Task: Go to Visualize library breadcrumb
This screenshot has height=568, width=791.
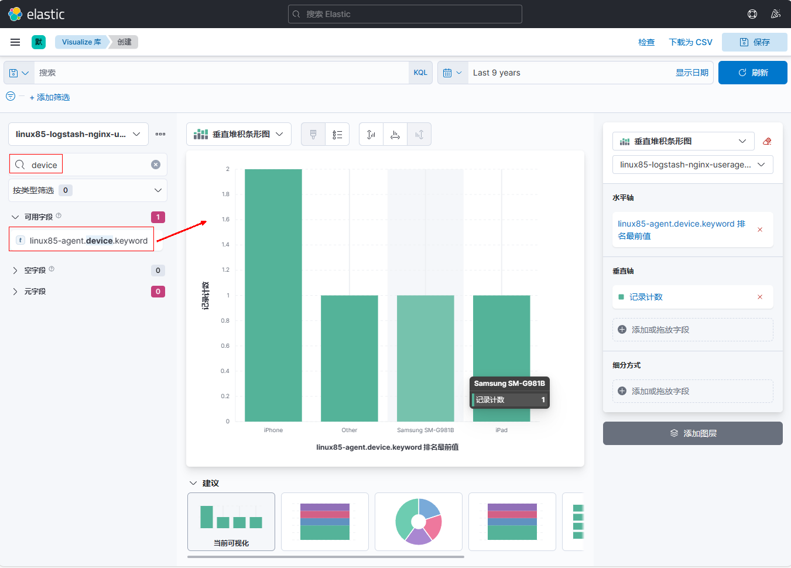Action: (81, 42)
